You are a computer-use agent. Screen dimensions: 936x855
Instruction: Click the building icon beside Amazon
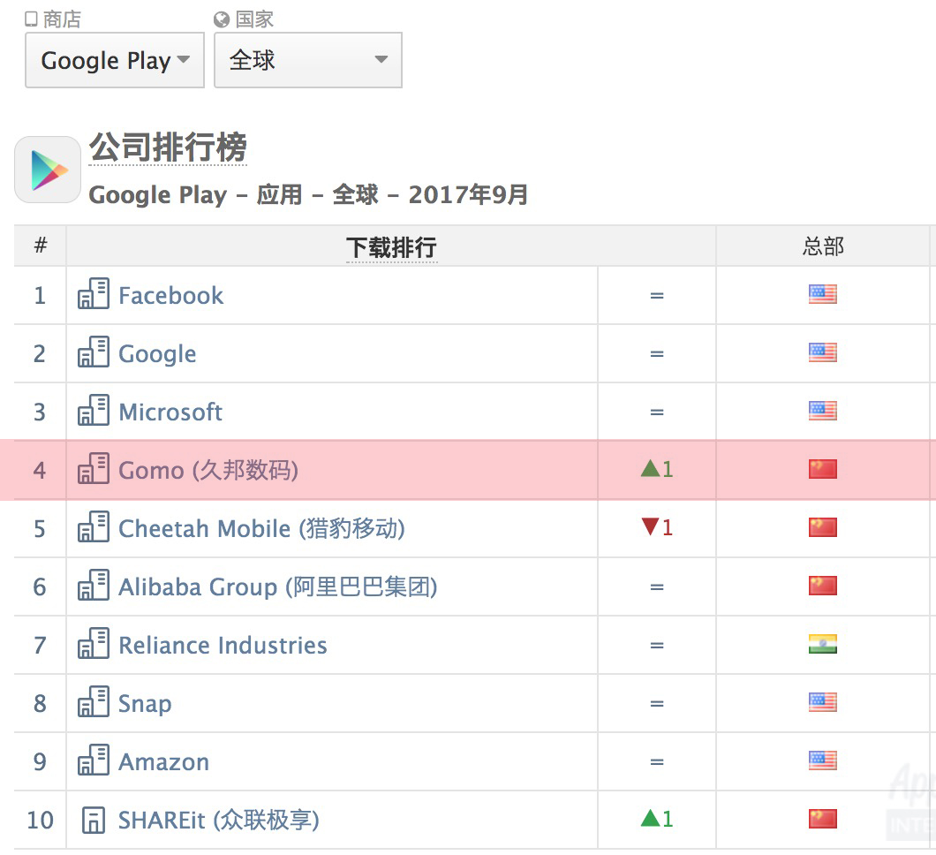(x=93, y=760)
